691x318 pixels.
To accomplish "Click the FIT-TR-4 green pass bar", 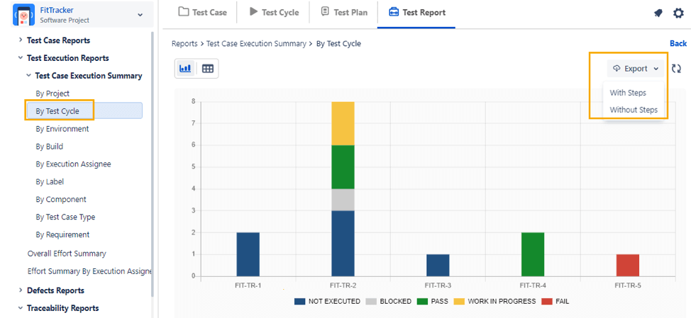I will pyautogui.click(x=533, y=254).
